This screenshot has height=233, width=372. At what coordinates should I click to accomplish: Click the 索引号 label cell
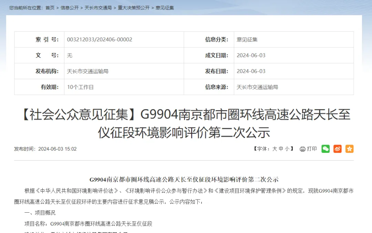39,40
